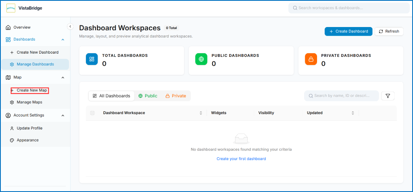Click the blue Create Dashboard button
The image size is (413, 192).
[x=348, y=31]
